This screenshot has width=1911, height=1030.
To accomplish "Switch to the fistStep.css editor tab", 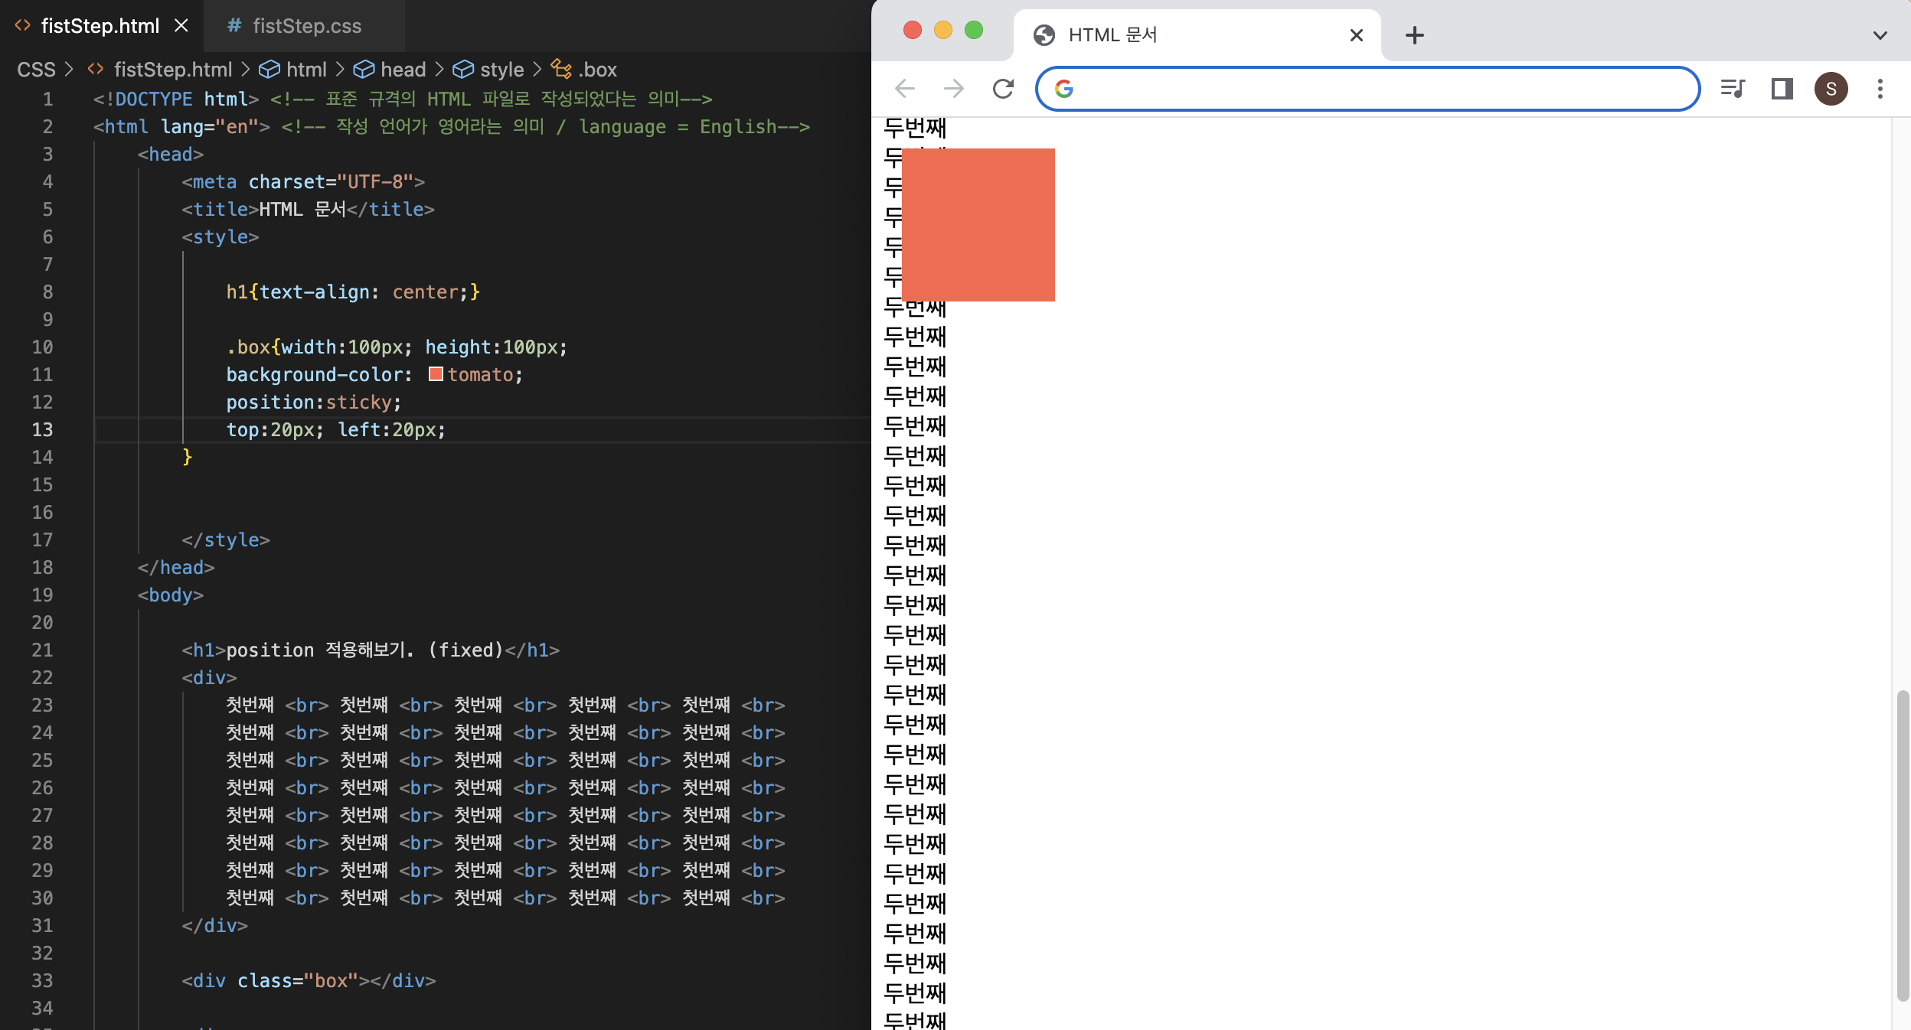I will (306, 26).
